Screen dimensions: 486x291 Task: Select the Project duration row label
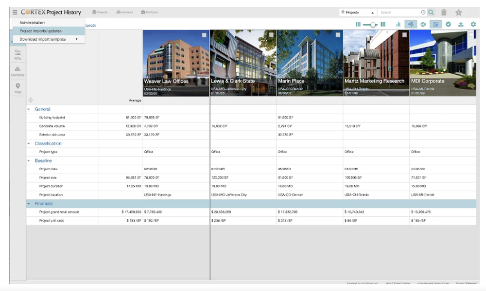tap(51, 186)
